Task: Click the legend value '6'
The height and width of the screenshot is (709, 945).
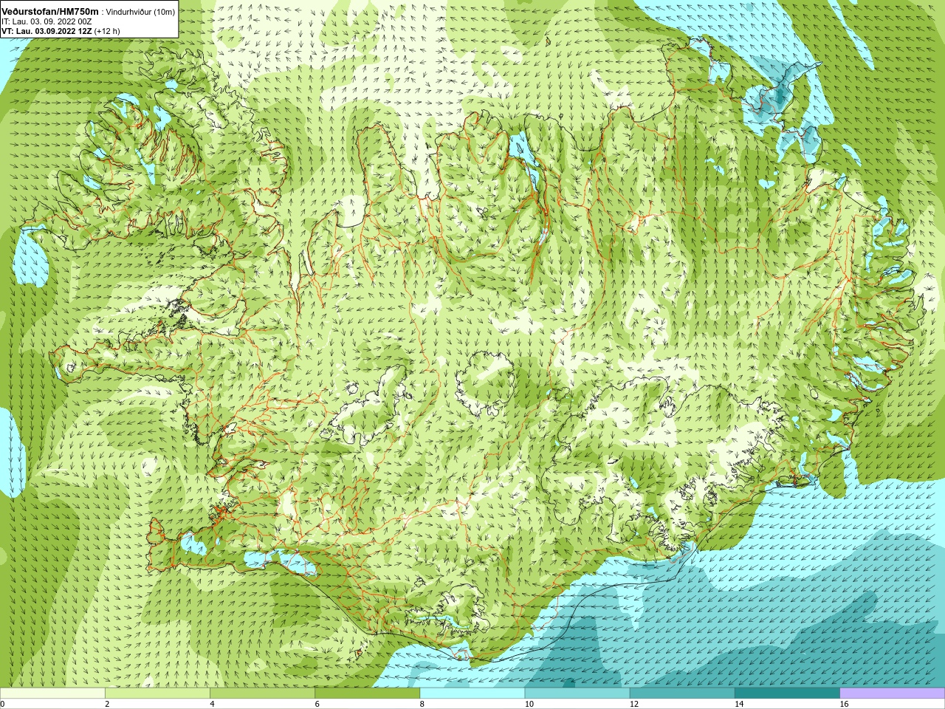Action: tap(317, 704)
